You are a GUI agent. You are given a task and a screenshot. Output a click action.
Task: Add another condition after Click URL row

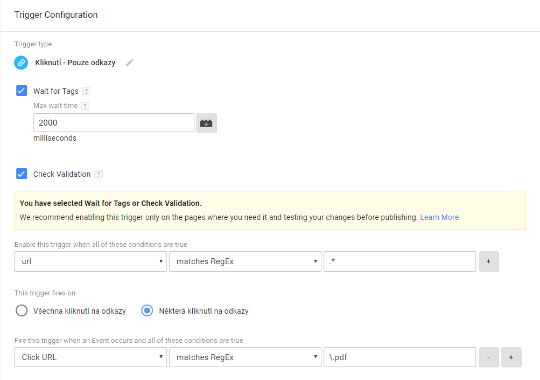[511, 357]
